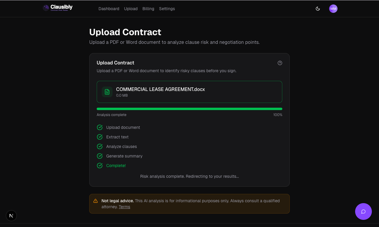This screenshot has height=227, width=379.
Task: Open the Terms link
Action: click(x=124, y=207)
